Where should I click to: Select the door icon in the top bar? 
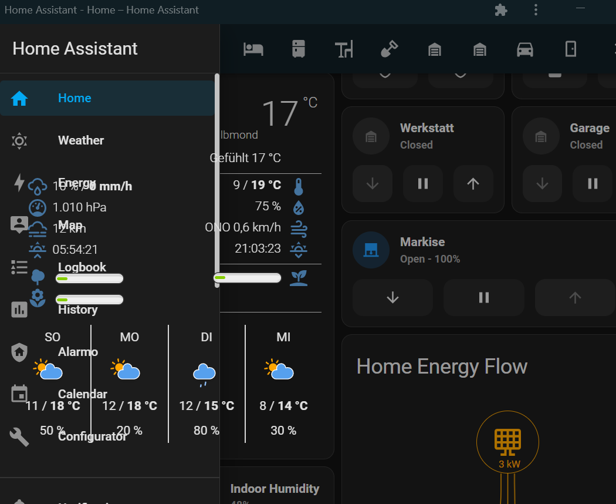click(x=570, y=49)
